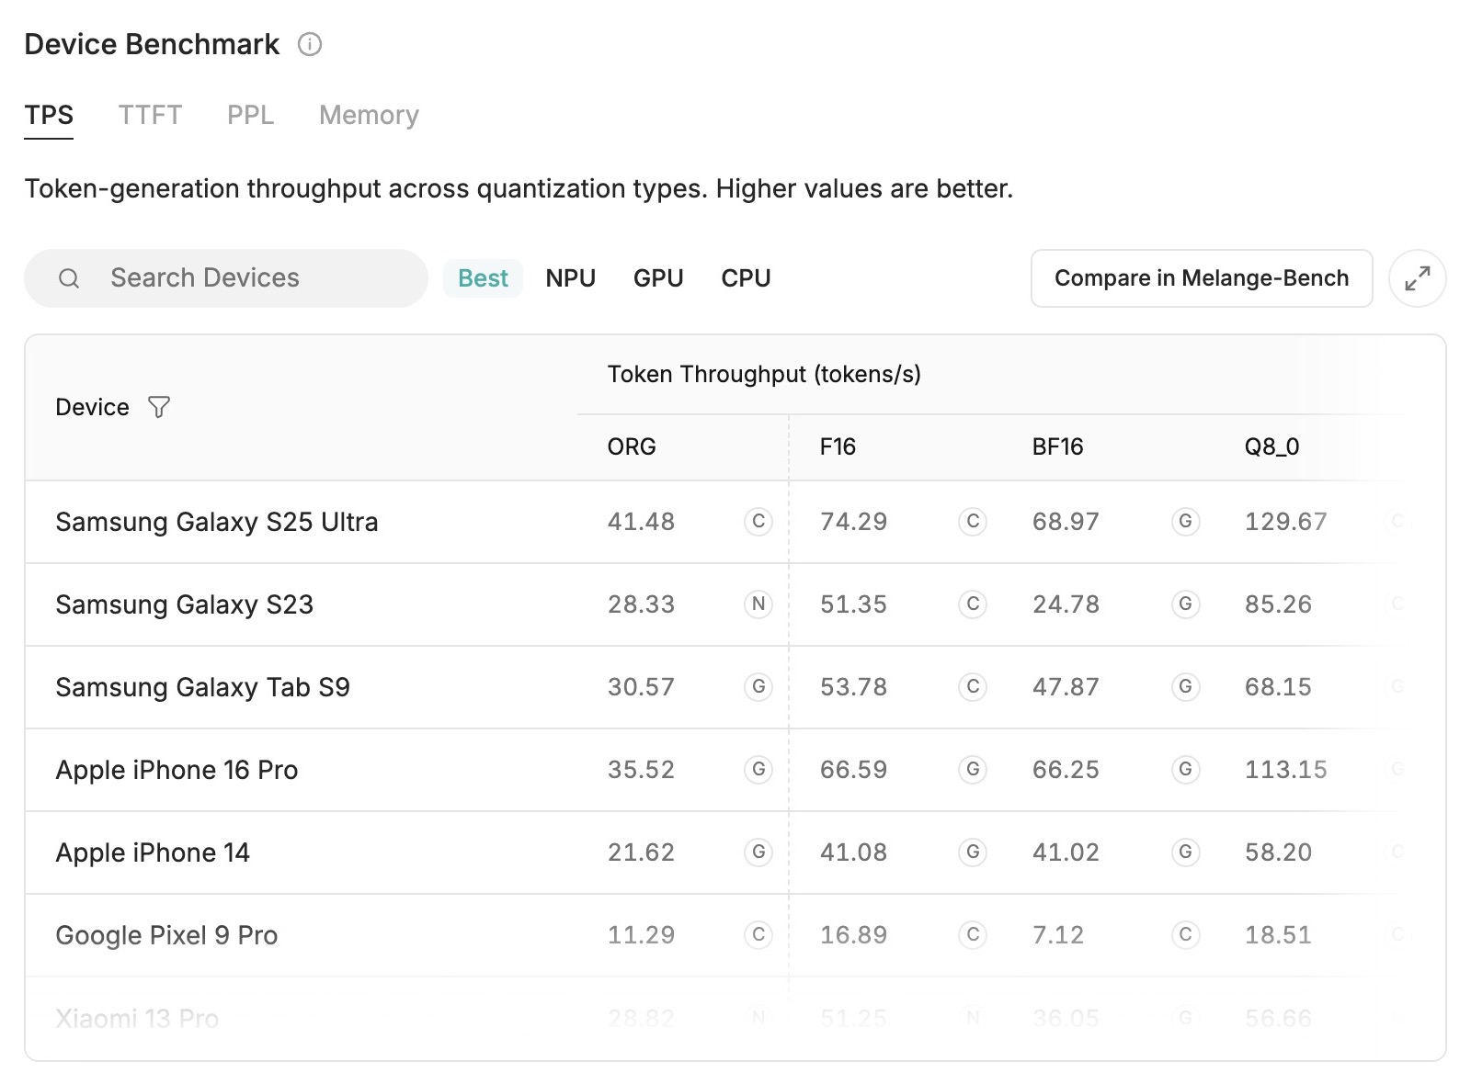Click the info icon beside Device Benchmark
1471x1084 pixels.
pos(310,44)
